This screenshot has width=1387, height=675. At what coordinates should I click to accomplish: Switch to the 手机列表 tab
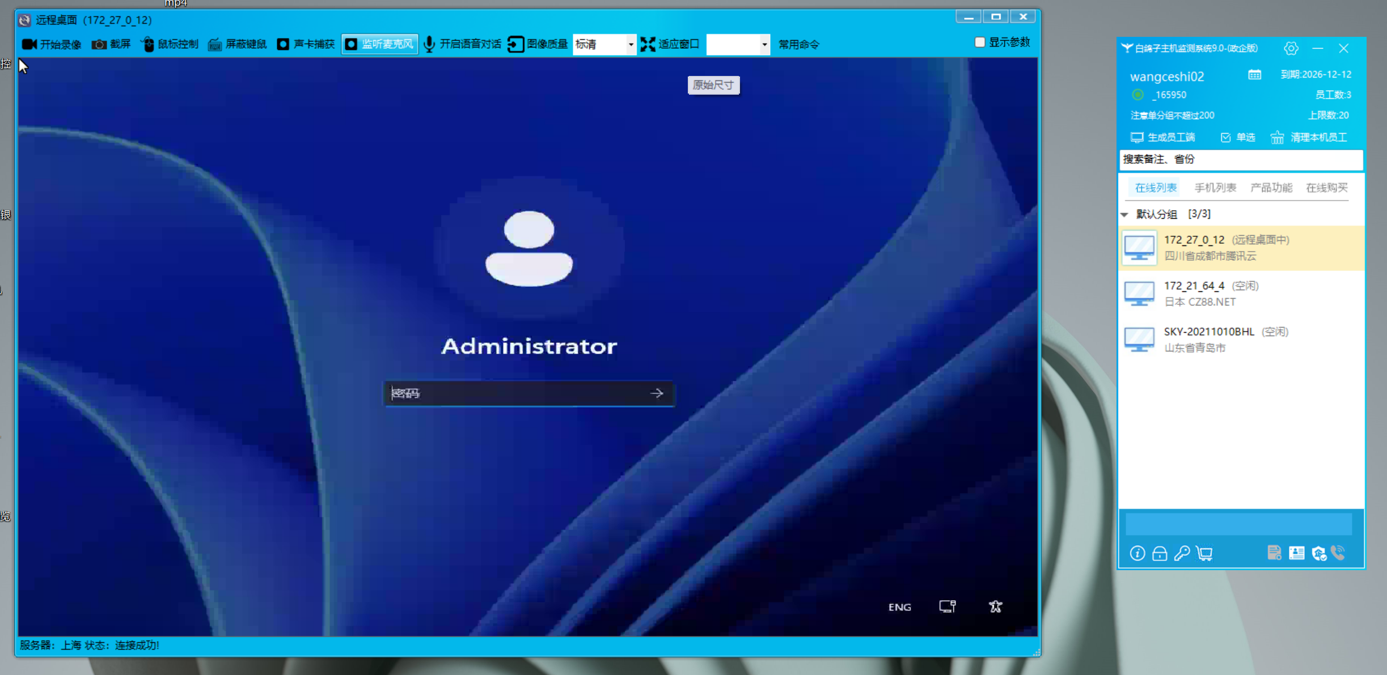[x=1215, y=188]
